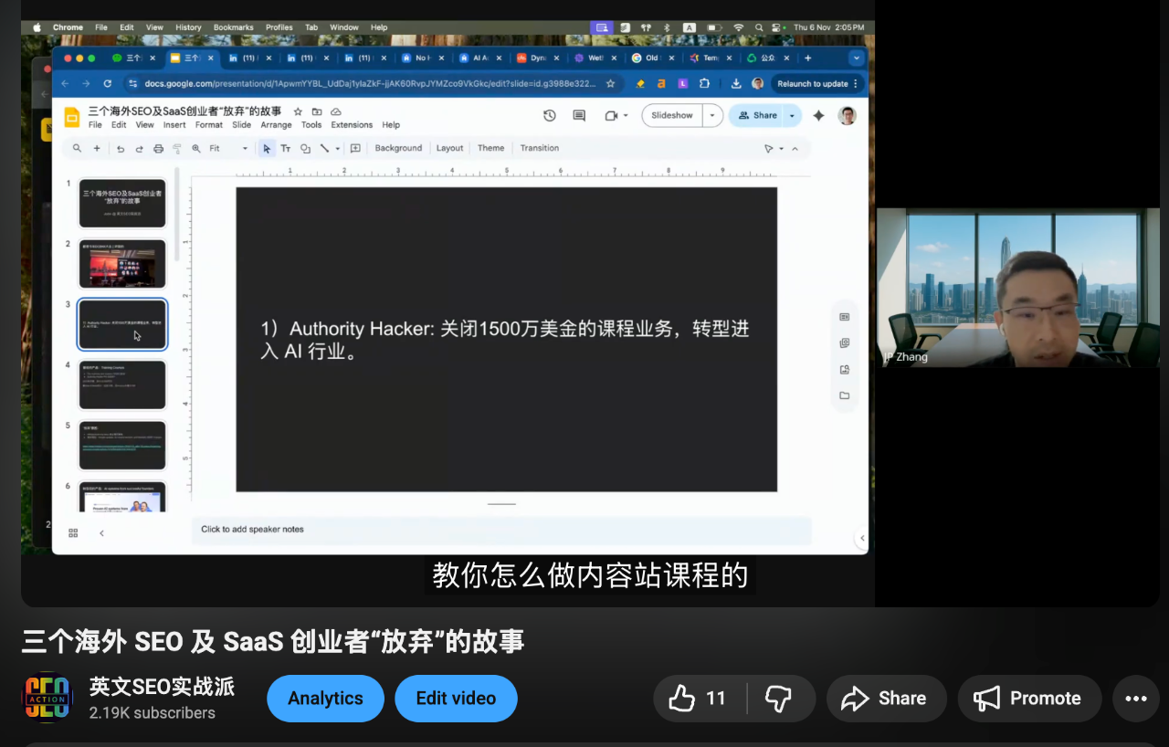
Task: Select the Line drawing tool
Action: click(x=323, y=148)
